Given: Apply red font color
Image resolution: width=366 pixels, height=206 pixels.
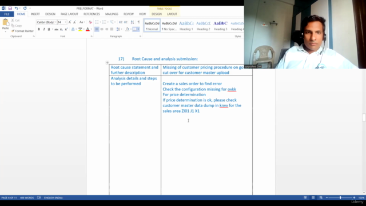Looking at the screenshot, I should pyautogui.click(x=87, y=29).
